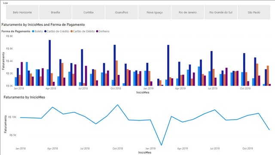Click the R$ 5K line chart axis label
275x155 pixels.
[13, 135]
